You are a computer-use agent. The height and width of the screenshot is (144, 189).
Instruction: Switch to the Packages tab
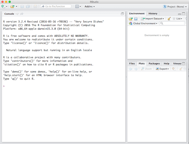154,64
